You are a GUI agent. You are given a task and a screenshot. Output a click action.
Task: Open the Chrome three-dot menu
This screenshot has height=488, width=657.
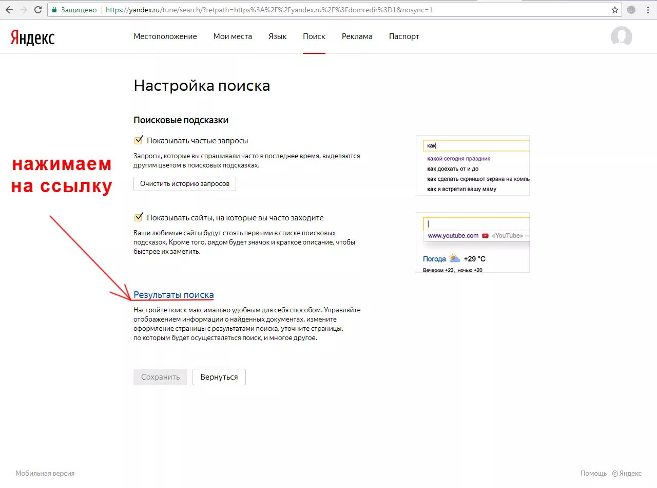pyautogui.click(x=647, y=10)
